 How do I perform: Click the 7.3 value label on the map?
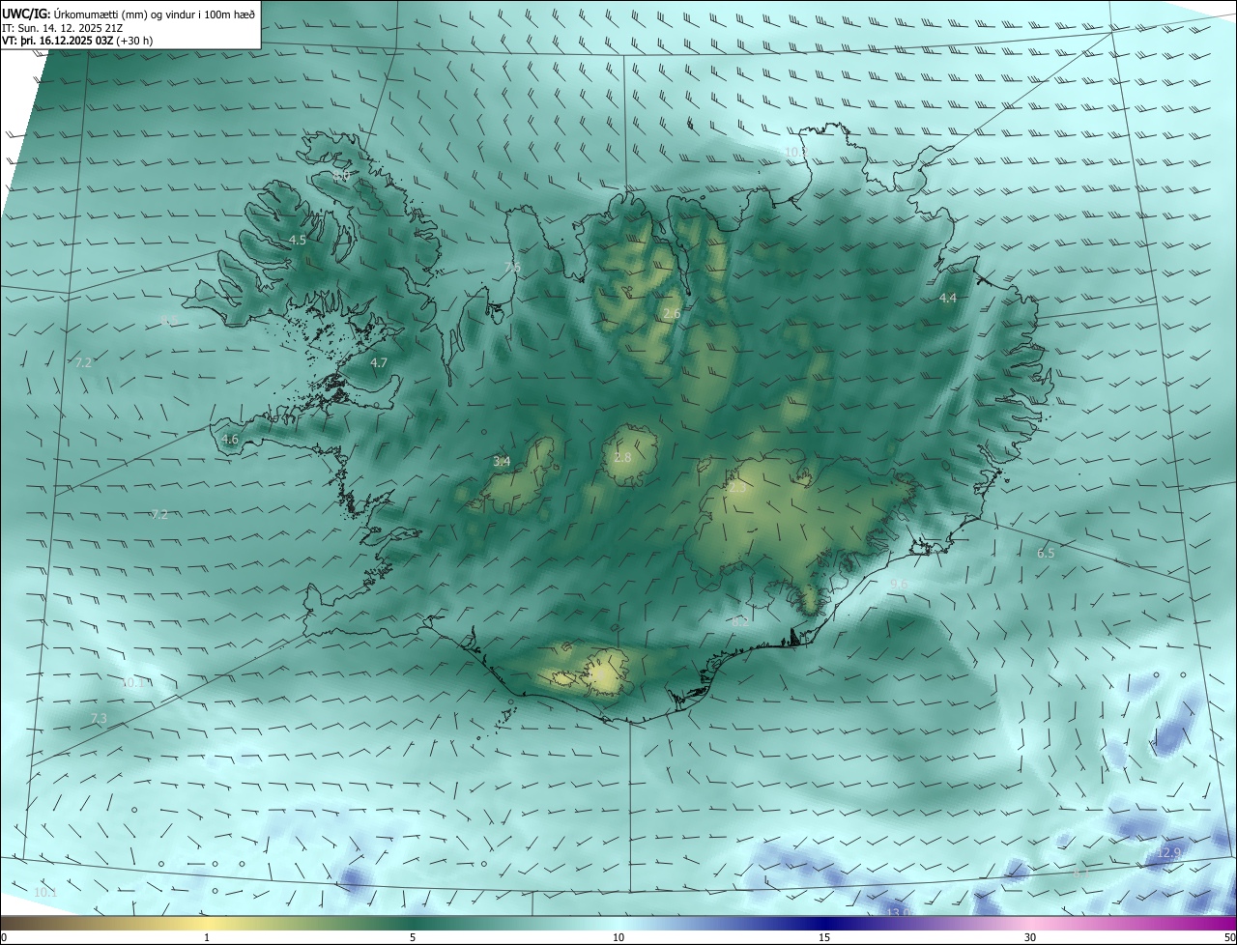coord(99,719)
